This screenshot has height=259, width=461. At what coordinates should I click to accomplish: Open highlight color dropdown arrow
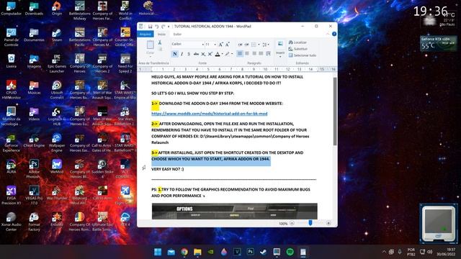click(x=232, y=54)
